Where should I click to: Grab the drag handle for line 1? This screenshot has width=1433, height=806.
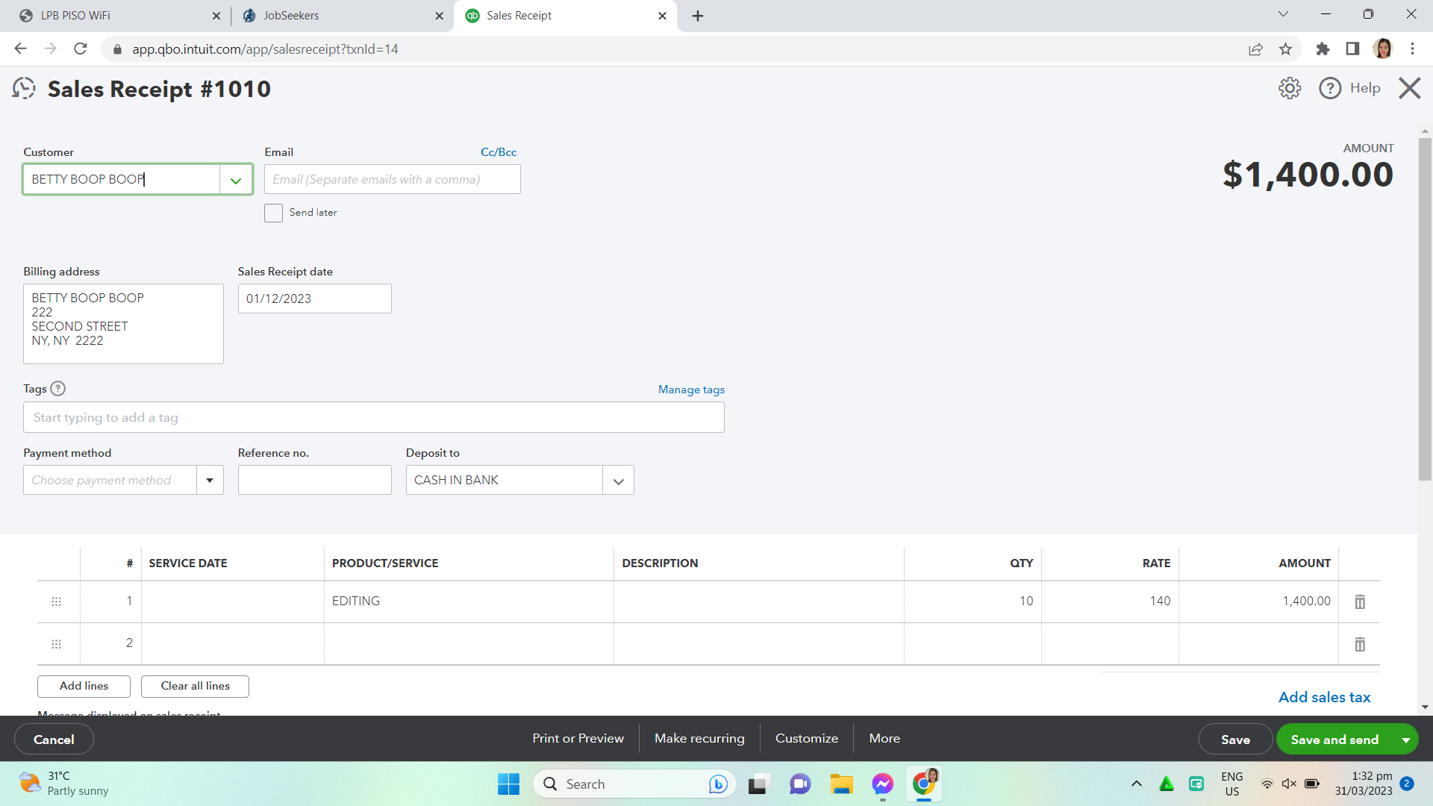click(56, 602)
